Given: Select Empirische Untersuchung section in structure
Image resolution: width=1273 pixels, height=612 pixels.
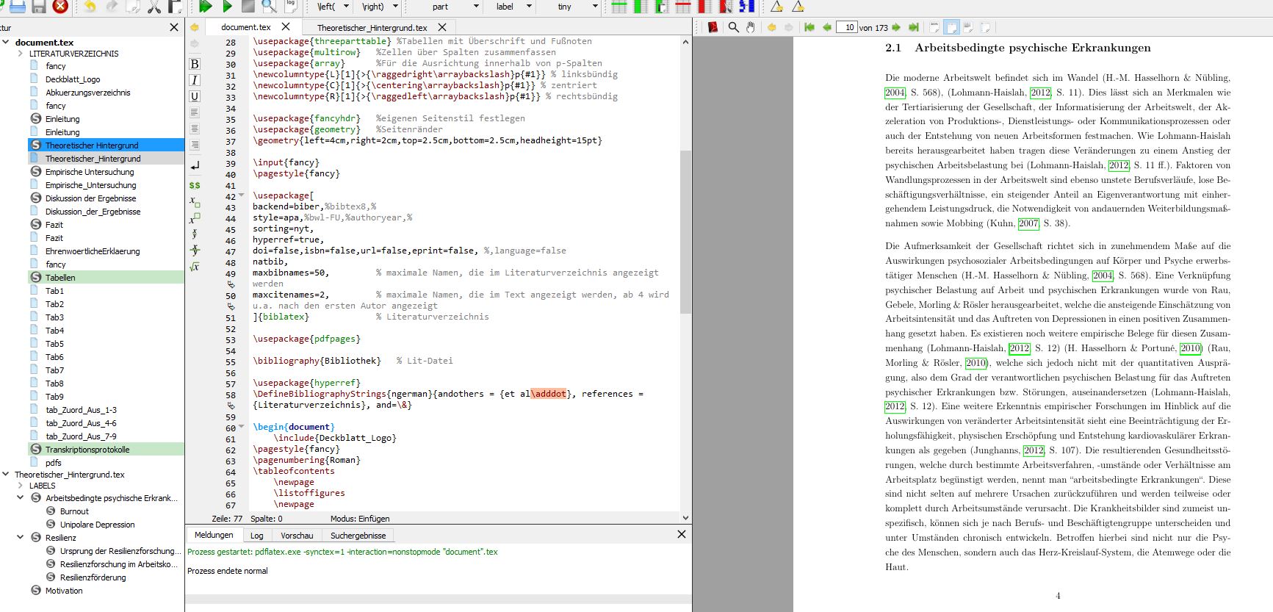Looking at the screenshot, I should (x=90, y=172).
